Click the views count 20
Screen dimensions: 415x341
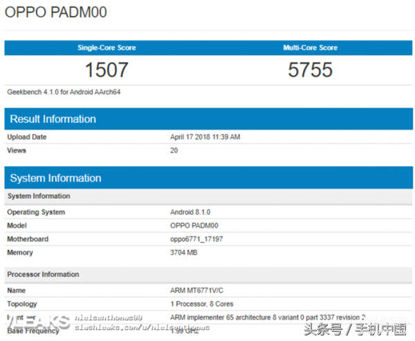(174, 150)
